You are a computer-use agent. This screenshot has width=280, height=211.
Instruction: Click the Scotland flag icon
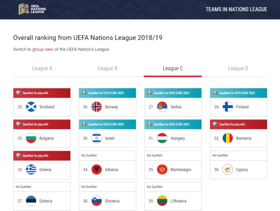(31, 107)
